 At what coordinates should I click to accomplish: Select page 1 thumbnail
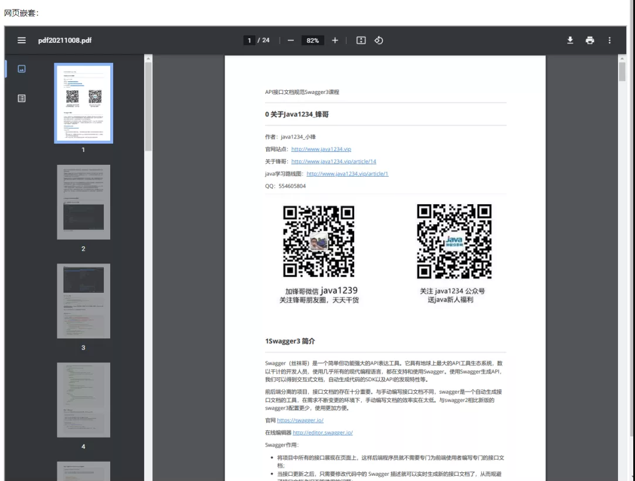click(83, 103)
